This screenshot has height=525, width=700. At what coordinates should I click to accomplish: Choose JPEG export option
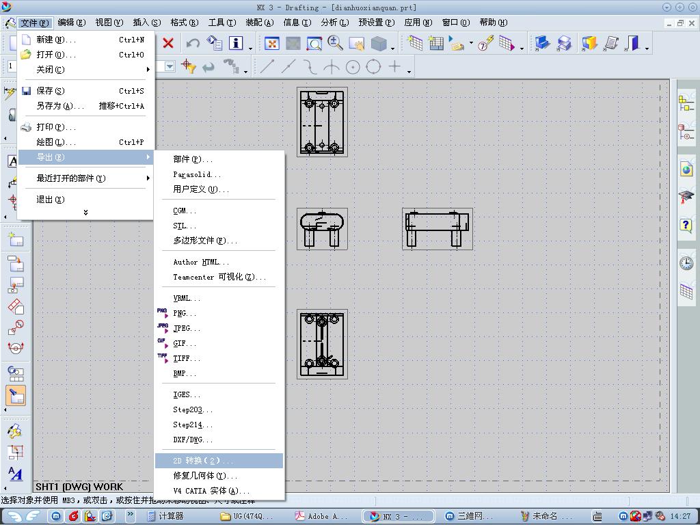[219, 329]
